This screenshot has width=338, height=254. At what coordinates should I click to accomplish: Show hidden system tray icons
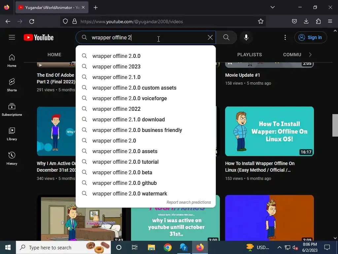tap(279, 247)
